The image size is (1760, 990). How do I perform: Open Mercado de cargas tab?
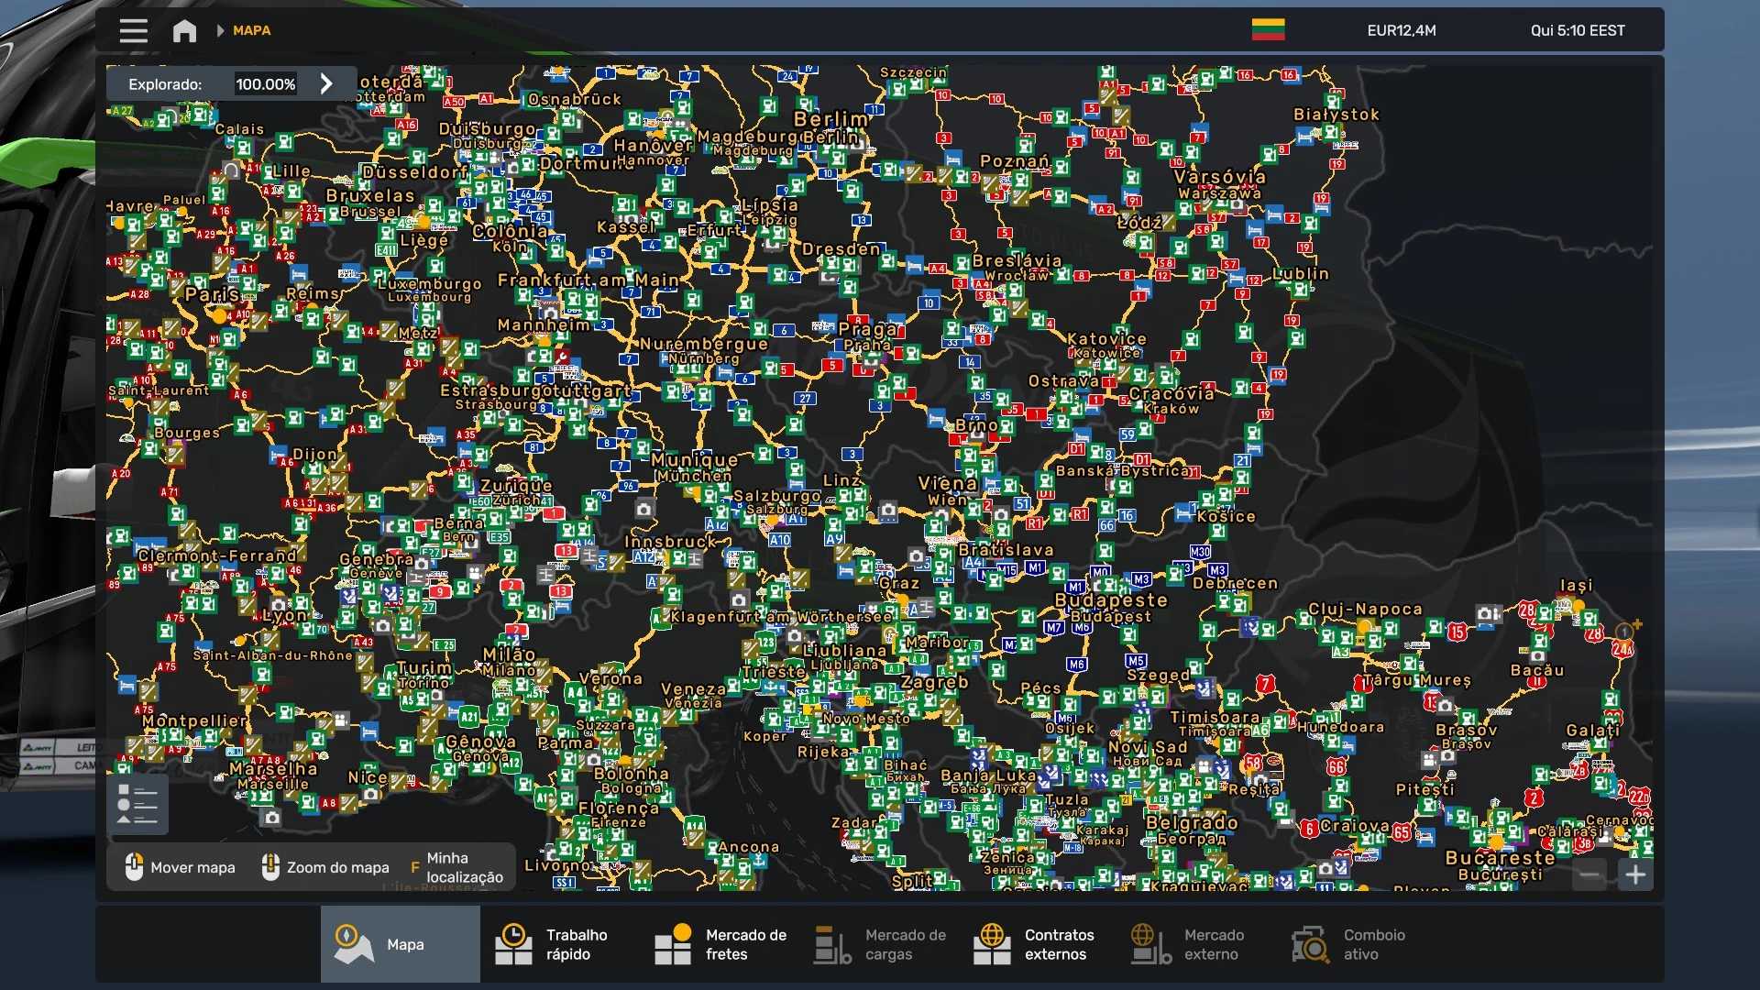(879, 944)
